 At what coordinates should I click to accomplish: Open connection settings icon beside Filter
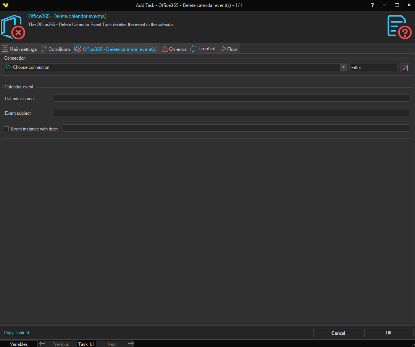(x=405, y=68)
